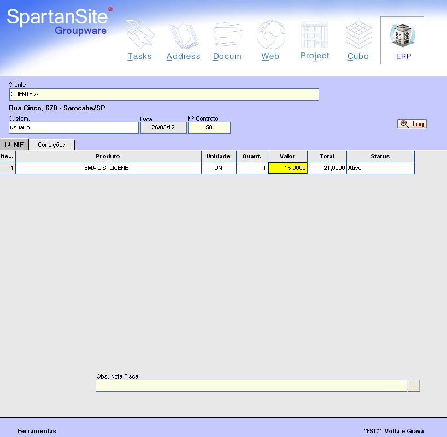Screen dimensions: 447x437
Task: Open the Project chart icon
Action: pyautogui.click(x=314, y=35)
